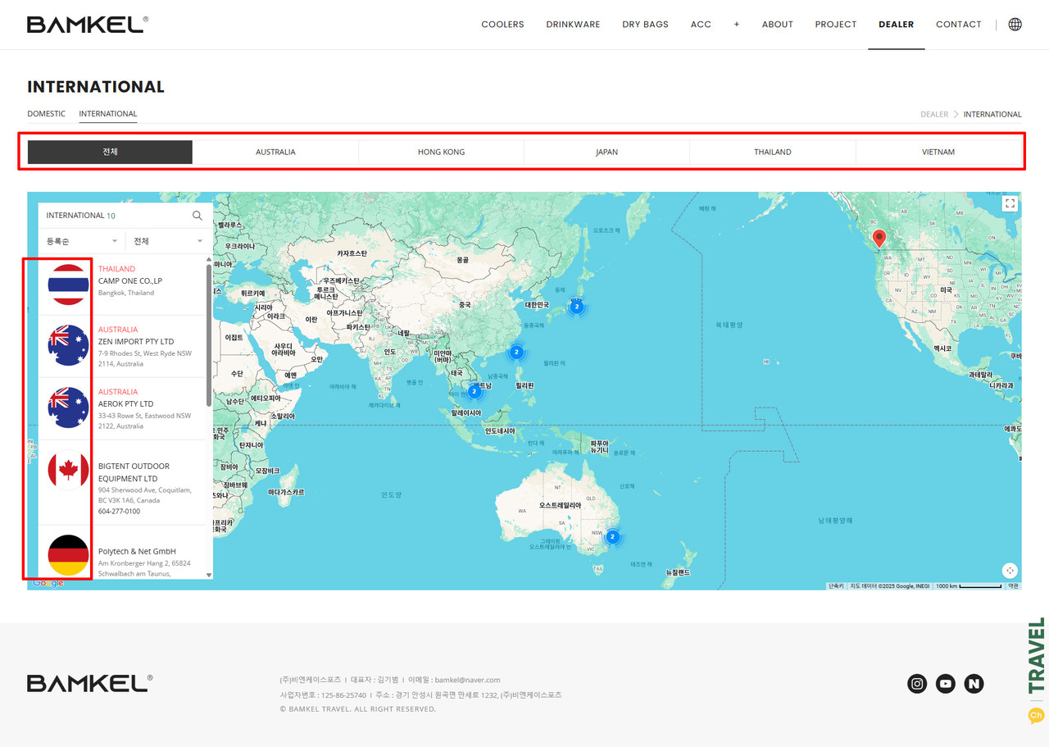1049x747 pixels.
Task: Filter dealers by AUSTRALIA
Action: tap(275, 152)
